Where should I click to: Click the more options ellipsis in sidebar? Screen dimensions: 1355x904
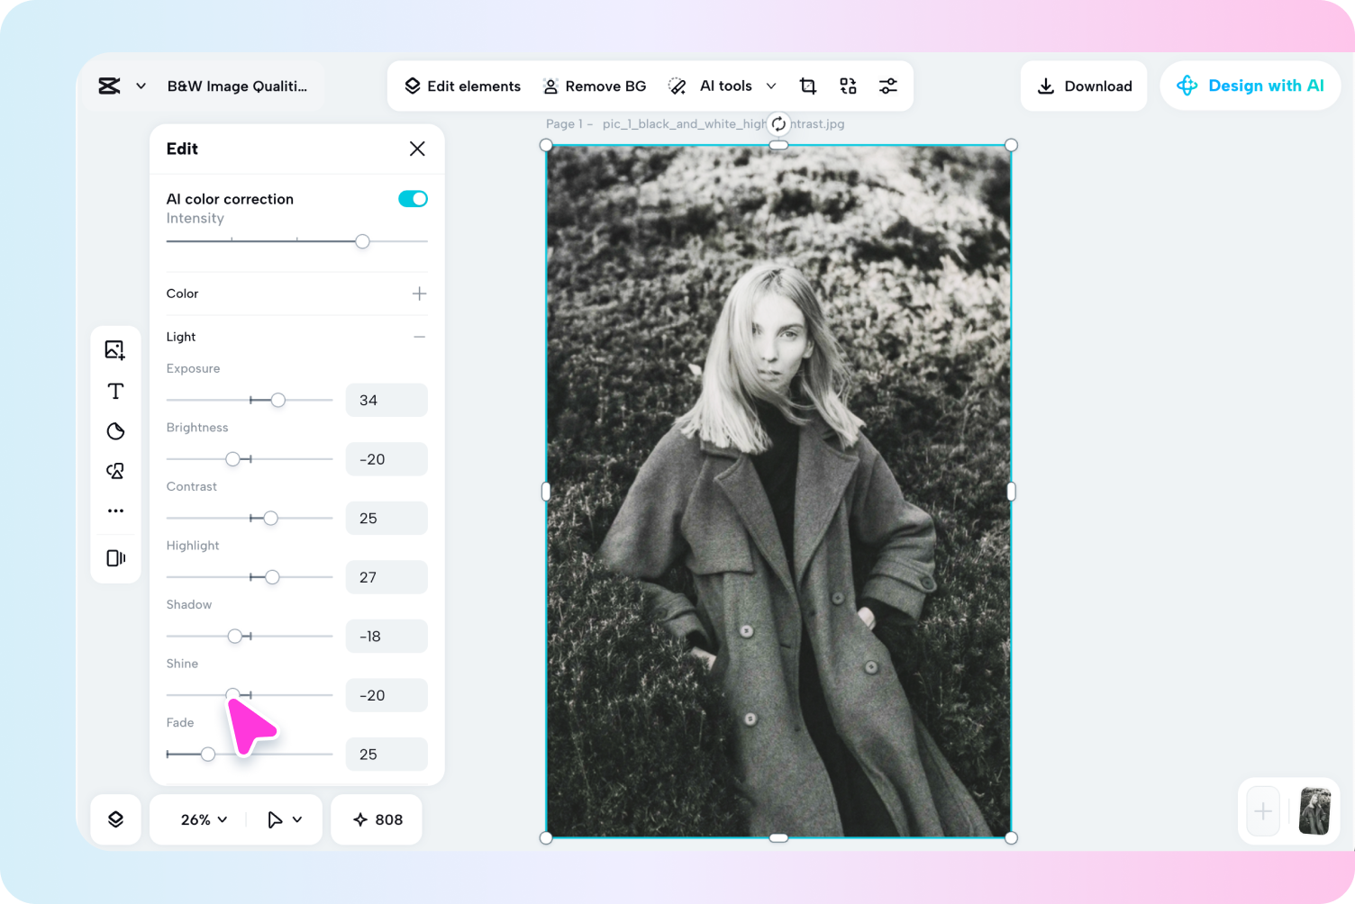(x=115, y=511)
